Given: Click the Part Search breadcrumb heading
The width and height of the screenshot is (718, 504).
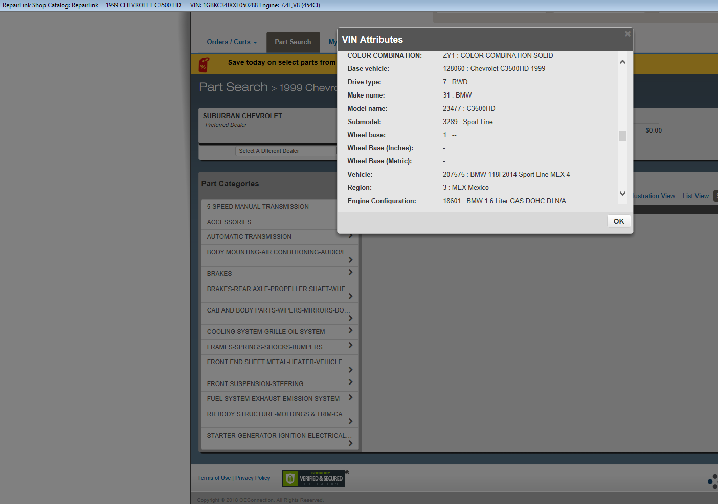Looking at the screenshot, I should tap(233, 87).
